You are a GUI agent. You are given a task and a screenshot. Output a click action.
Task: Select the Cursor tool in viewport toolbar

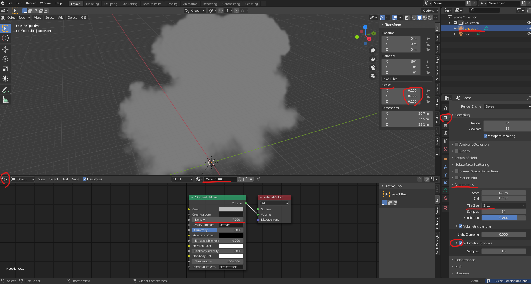(5, 38)
